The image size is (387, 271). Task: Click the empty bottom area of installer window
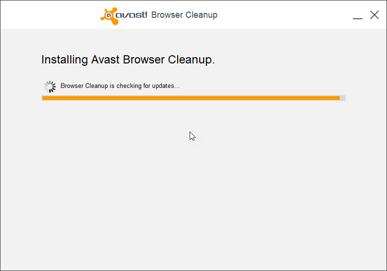[x=193, y=240]
